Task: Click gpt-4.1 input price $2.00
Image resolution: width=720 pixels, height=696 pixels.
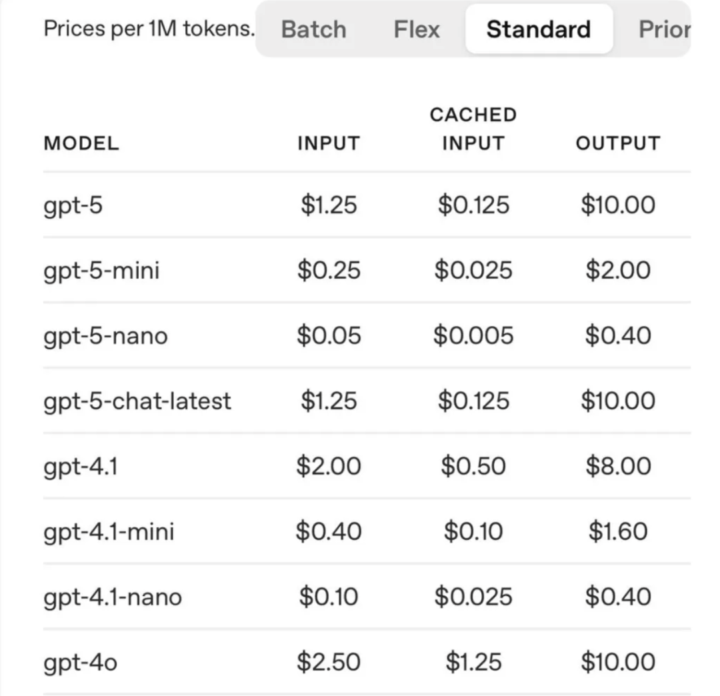Action: [329, 466]
